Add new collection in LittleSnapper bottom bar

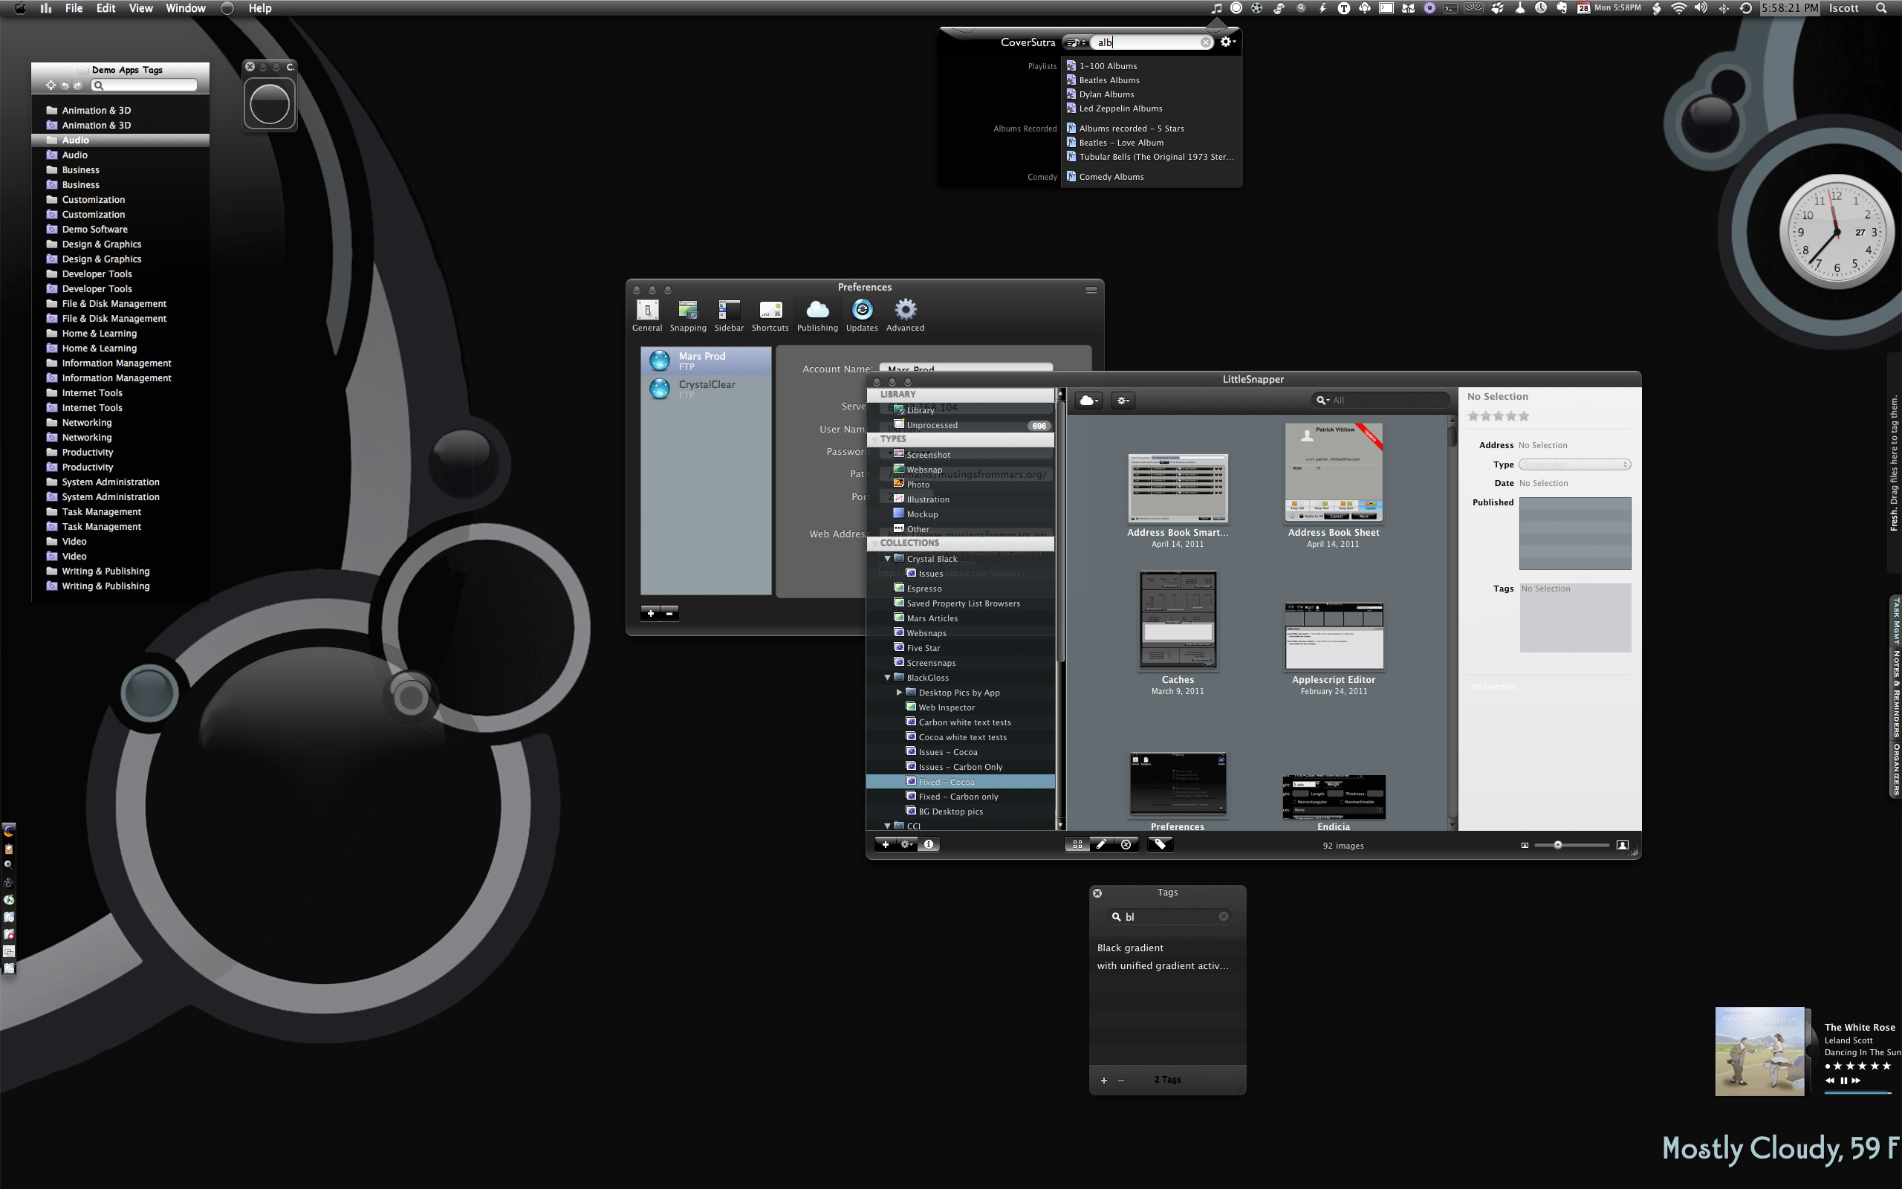(x=885, y=845)
